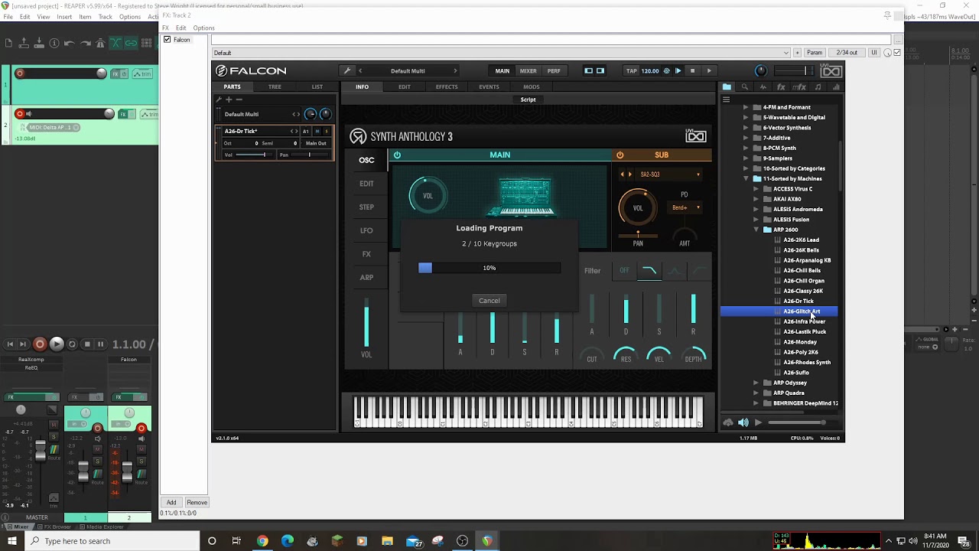Toggle the SUB oscillator power button
The width and height of the screenshot is (979, 551).
click(620, 155)
